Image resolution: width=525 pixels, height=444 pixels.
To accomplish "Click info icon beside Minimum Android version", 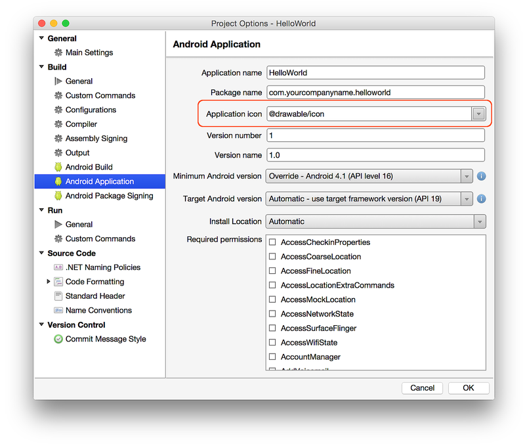I will [x=481, y=176].
